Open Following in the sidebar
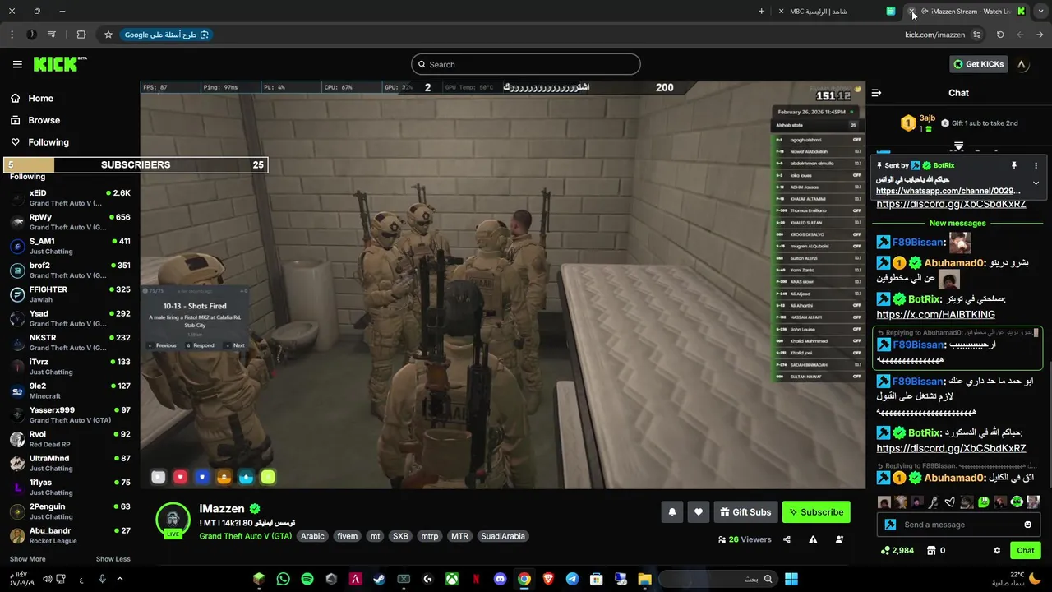Viewport: 1052px width, 592px height. click(40, 142)
